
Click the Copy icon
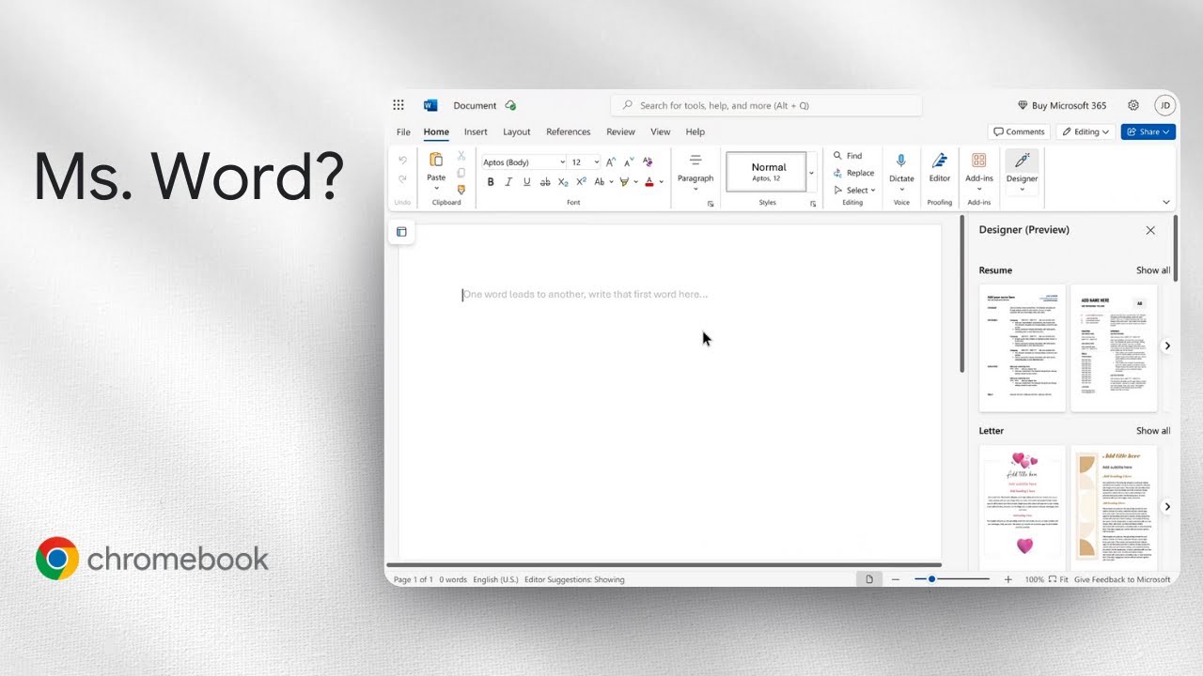click(x=461, y=173)
